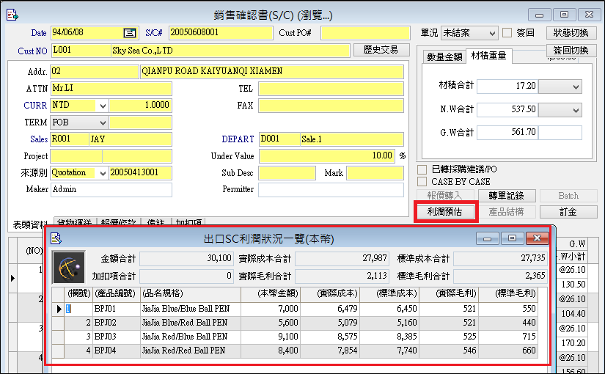The width and height of the screenshot is (605, 374).
Task: Click the 利潤預估 button
Action: pyautogui.click(x=445, y=212)
